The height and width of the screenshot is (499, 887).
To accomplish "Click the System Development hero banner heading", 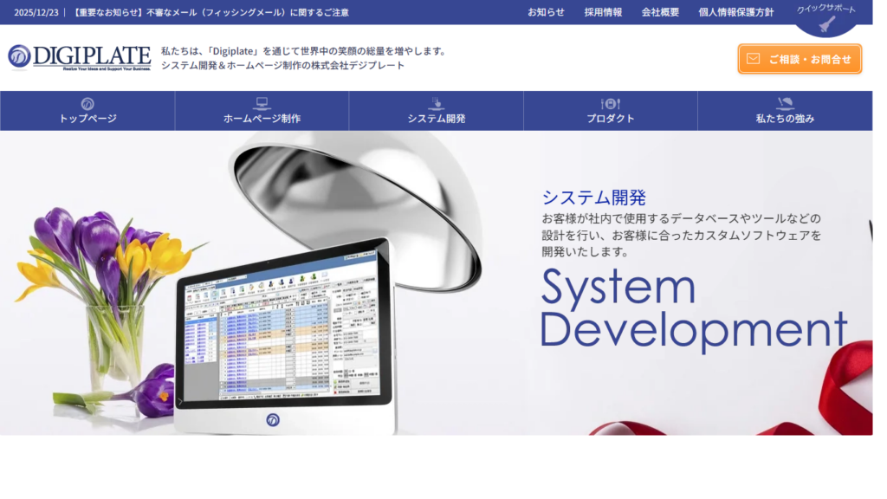I will (693, 308).
